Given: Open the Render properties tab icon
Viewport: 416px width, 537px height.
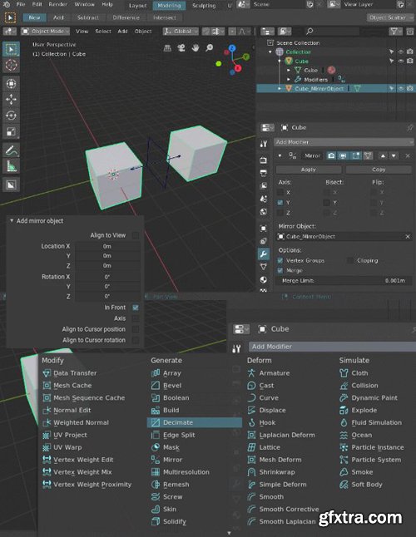Looking at the screenshot, I should (x=263, y=160).
